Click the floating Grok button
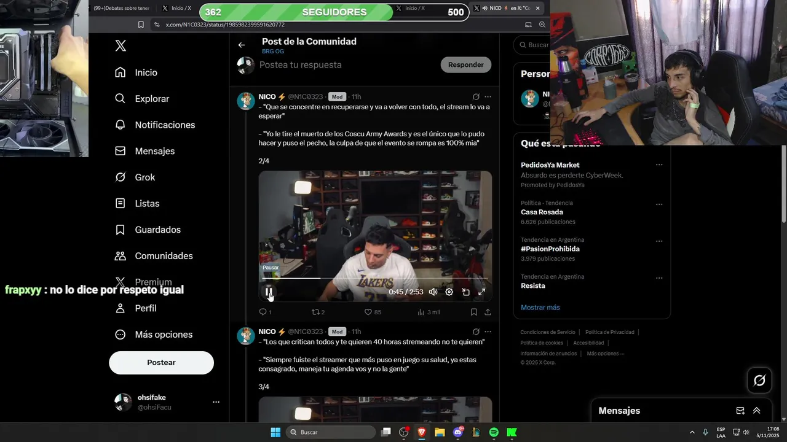Screen dimensions: 787x442 (759, 381)
